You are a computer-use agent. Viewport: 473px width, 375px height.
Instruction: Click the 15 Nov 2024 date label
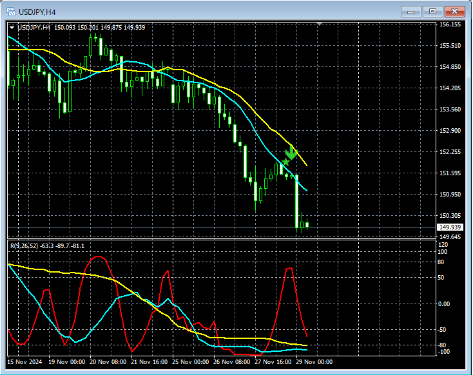[24, 362]
